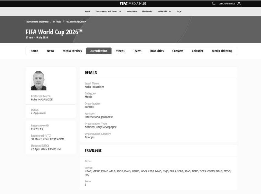This screenshot has height=194, width=261.
Task: Open the user profile icon
Action: point(239,3)
